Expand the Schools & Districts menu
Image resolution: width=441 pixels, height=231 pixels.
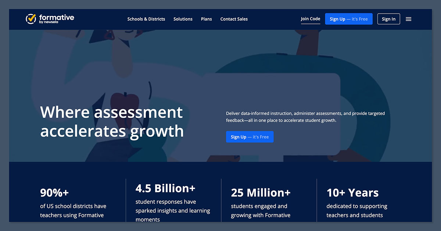tap(146, 19)
